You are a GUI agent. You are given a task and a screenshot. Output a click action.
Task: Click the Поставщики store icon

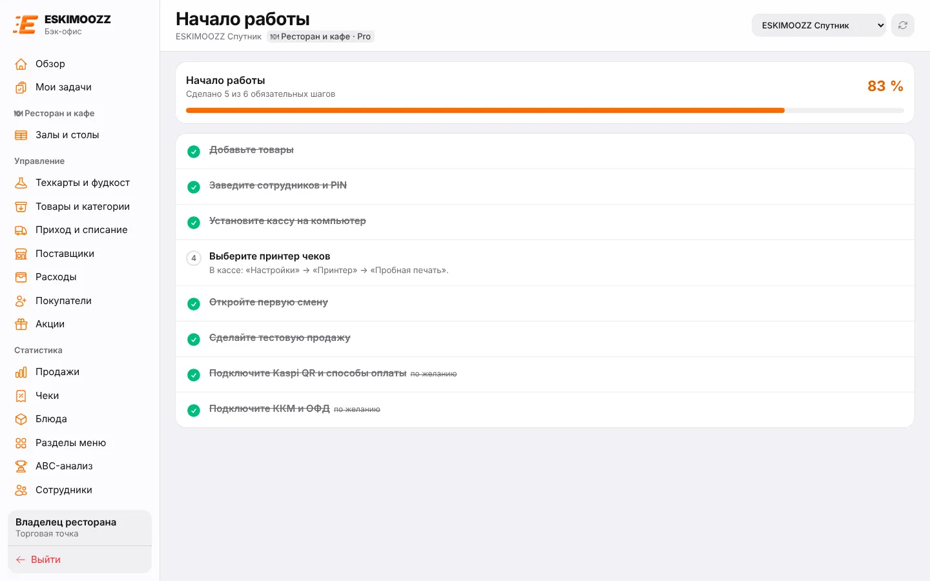tap(21, 254)
